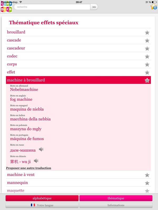Screen dimensions: 158x210
Task: Switch to the alphabétique tab
Action: 42,198
